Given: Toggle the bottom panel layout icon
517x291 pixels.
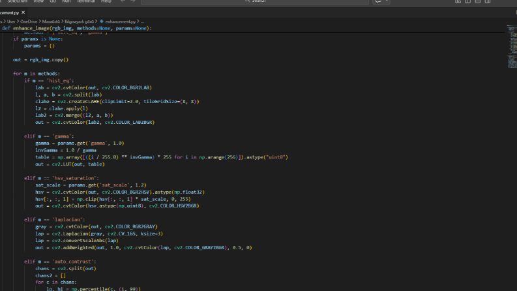Looking at the screenshot, I should click(477, 2).
